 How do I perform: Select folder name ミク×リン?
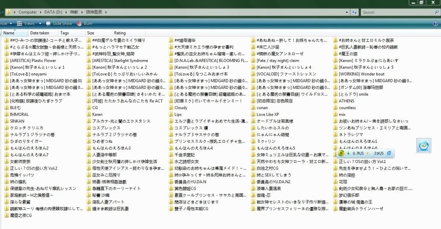(x=266, y=141)
